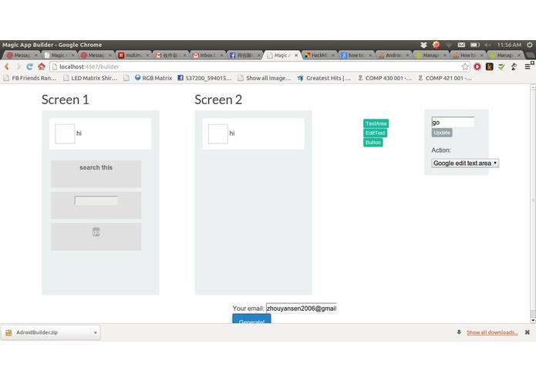Reload the page with the refresh icon
The image size is (536, 381).
tap(30, 66)
